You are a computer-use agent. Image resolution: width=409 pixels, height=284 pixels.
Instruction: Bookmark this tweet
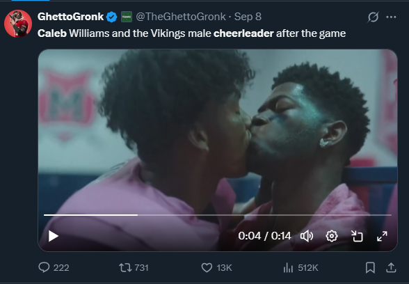pyautogui.click(x=370, y=268)
